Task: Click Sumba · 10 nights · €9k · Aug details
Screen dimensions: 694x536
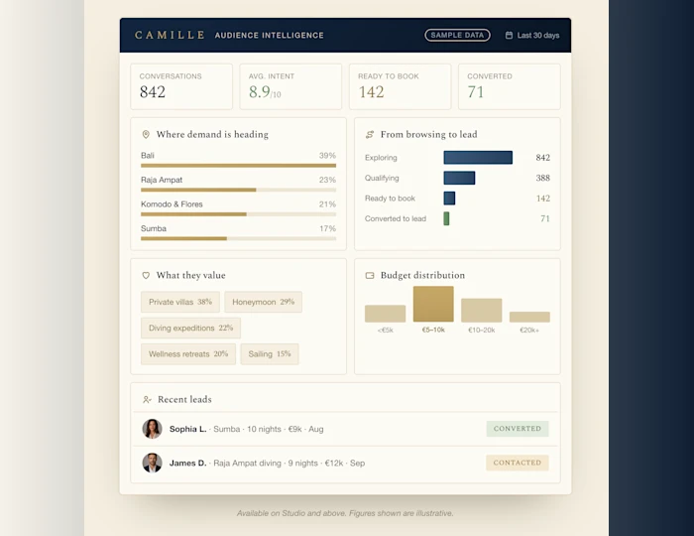Action: pyautogui.click(x=269, y=429)
